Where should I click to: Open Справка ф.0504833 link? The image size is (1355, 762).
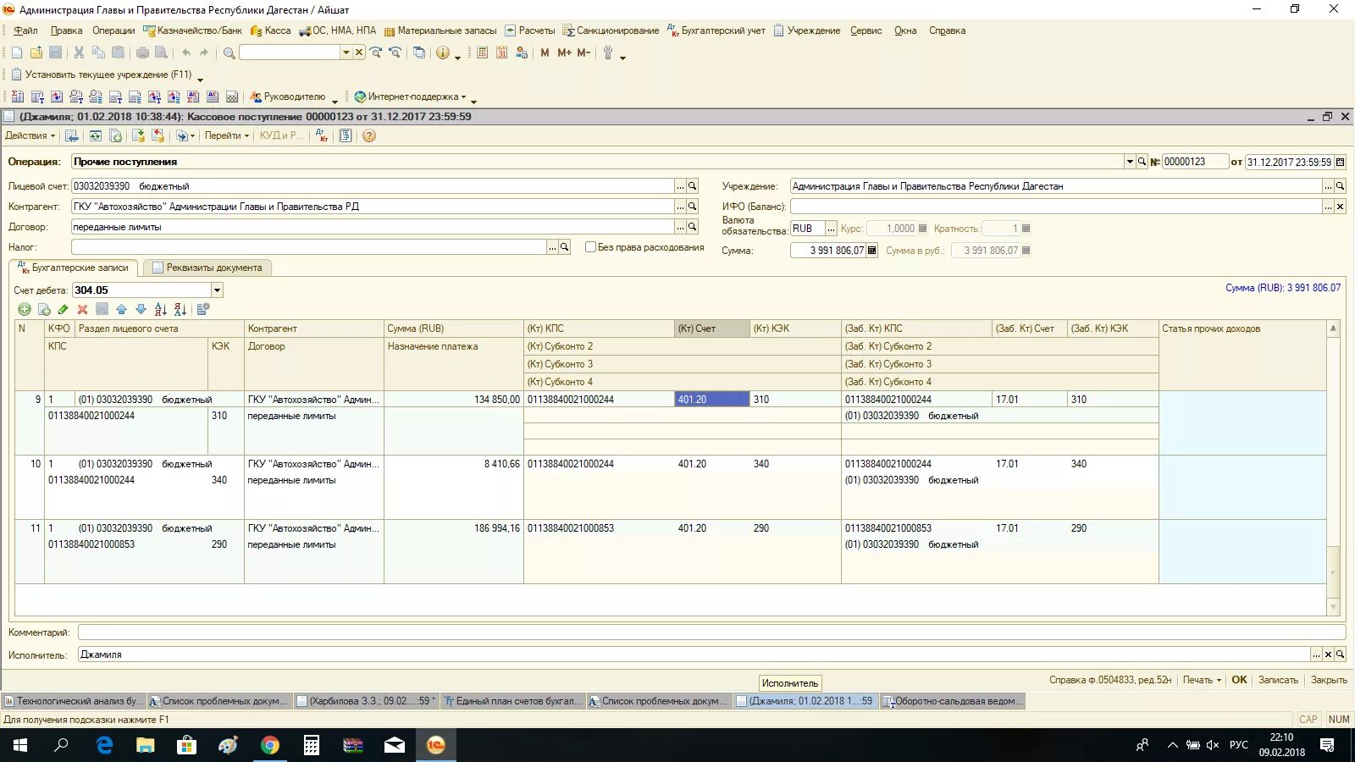(x=1110, y=680)
